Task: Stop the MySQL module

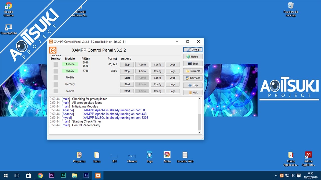Action: point(127,71)
